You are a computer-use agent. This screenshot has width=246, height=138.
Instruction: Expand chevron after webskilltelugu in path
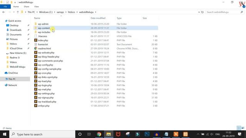click(96, 12)
